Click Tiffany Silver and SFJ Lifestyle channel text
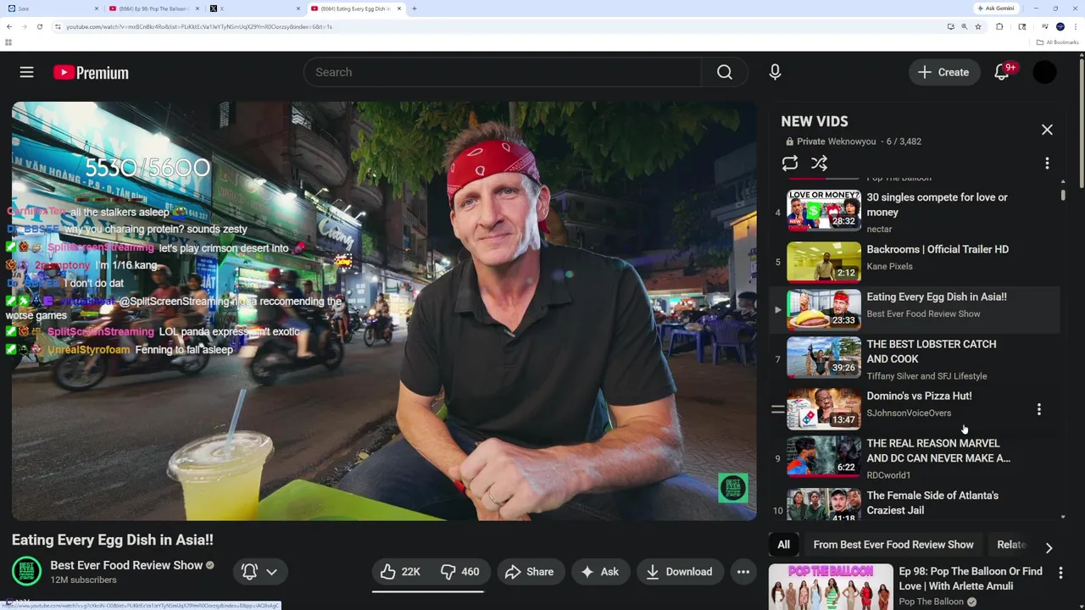 coord(926,376)
